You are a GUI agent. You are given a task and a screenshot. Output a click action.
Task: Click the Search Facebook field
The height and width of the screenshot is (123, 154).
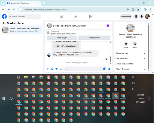[25, 16]
